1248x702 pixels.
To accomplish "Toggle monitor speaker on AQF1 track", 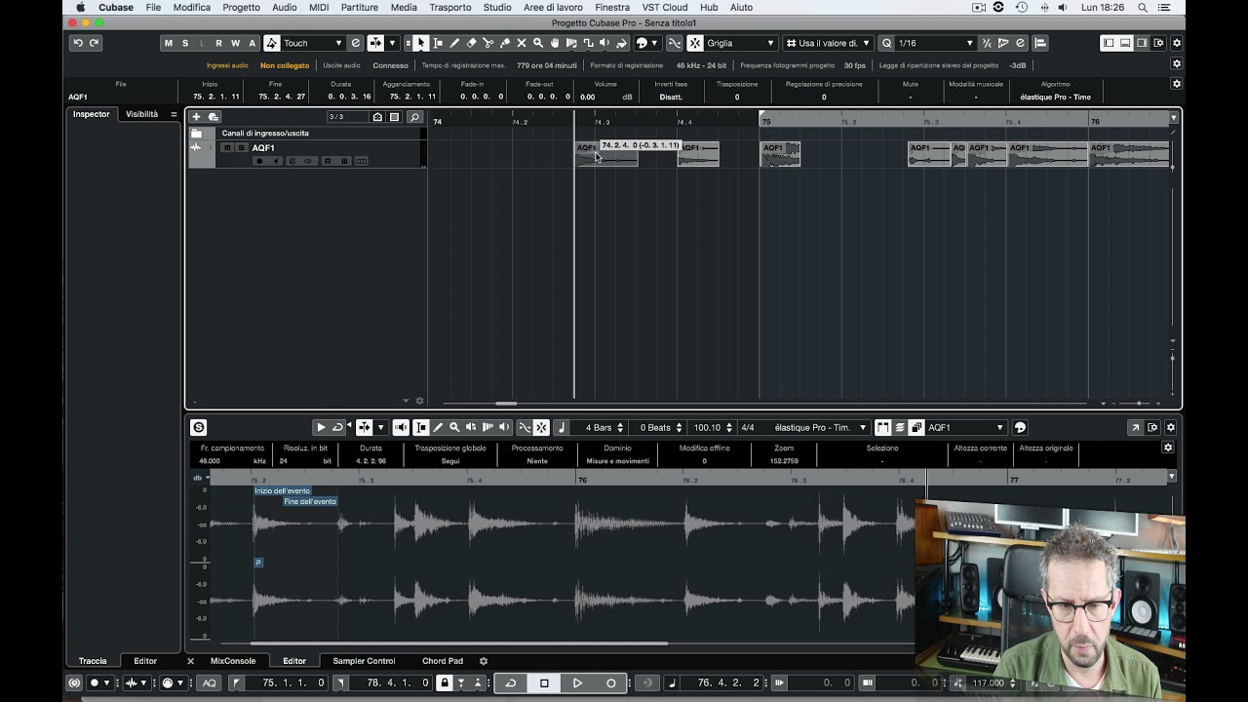I will [x=275, y=161].
